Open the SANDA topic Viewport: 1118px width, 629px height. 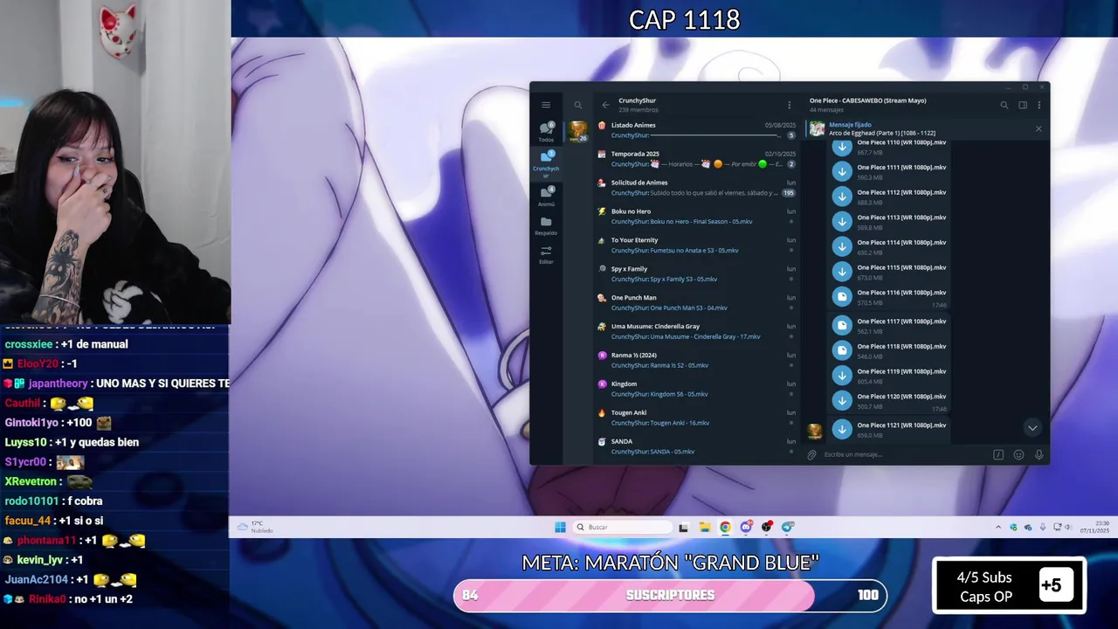[696, 447]
